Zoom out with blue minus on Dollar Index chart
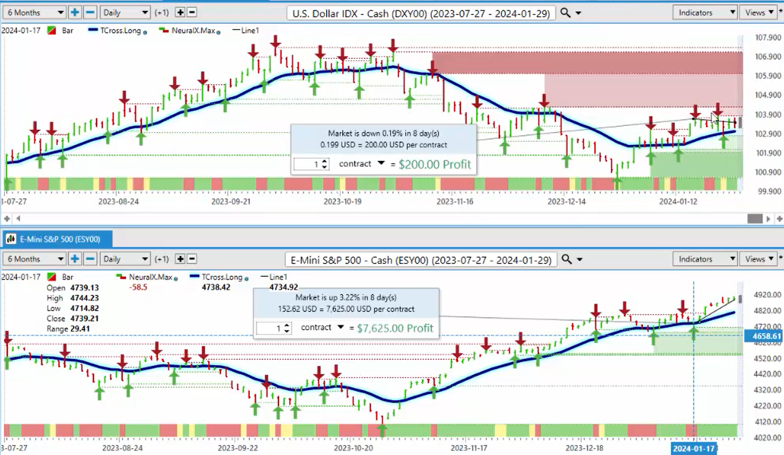 pos(90,12)
